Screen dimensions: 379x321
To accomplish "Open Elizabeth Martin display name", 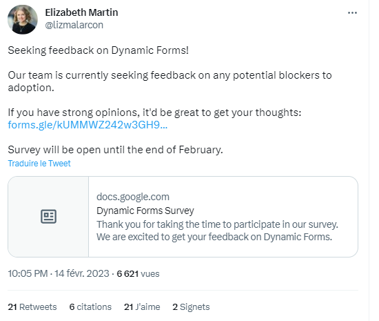I will pos(81,12).
